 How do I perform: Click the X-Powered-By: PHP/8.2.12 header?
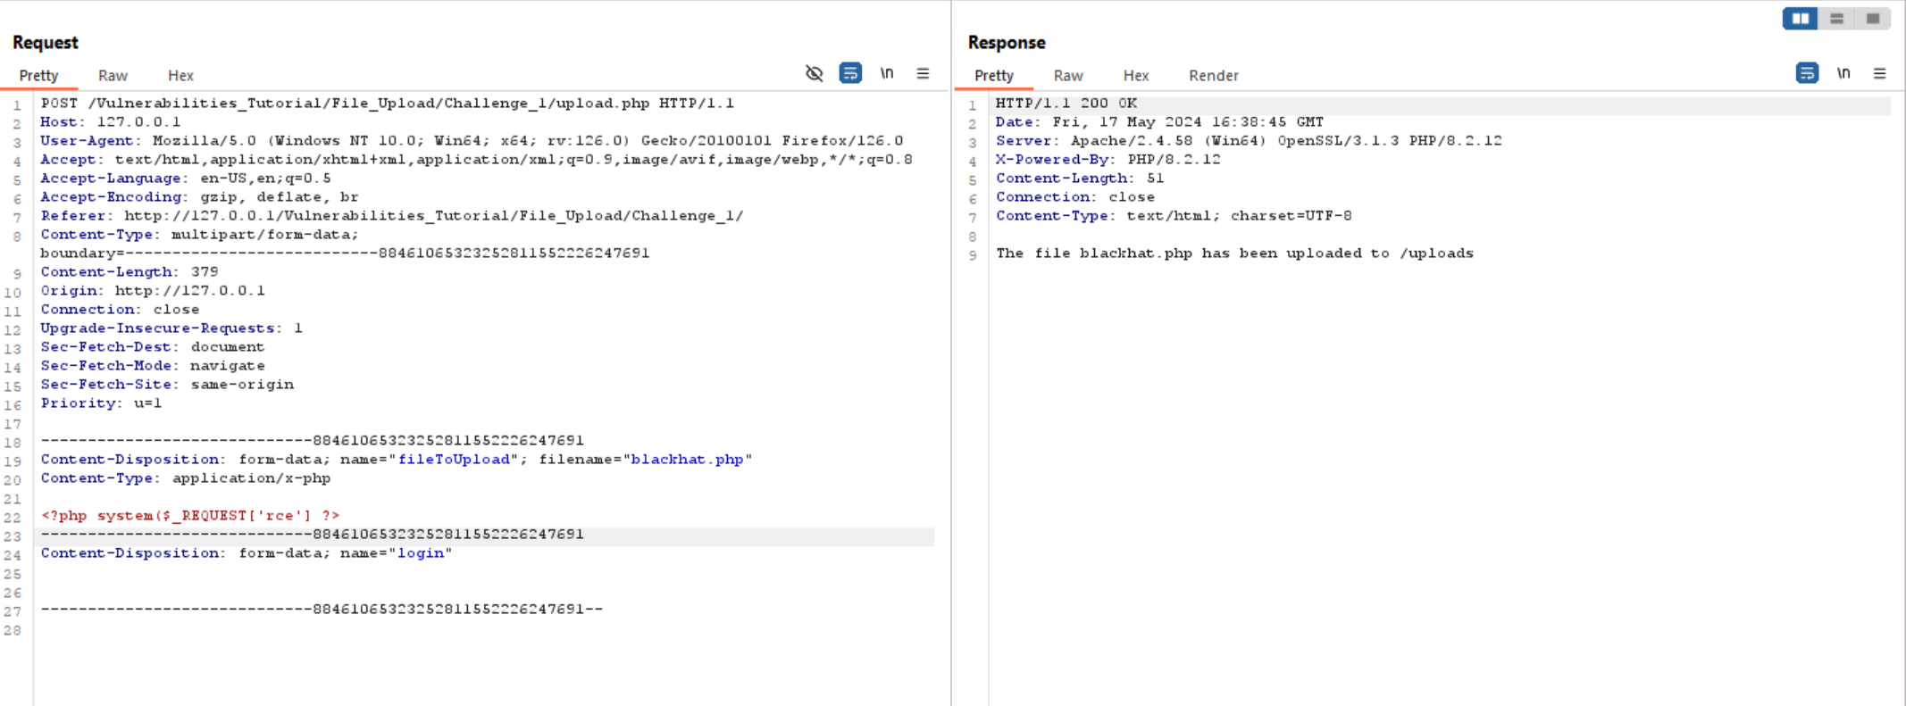coord(1108,160)
